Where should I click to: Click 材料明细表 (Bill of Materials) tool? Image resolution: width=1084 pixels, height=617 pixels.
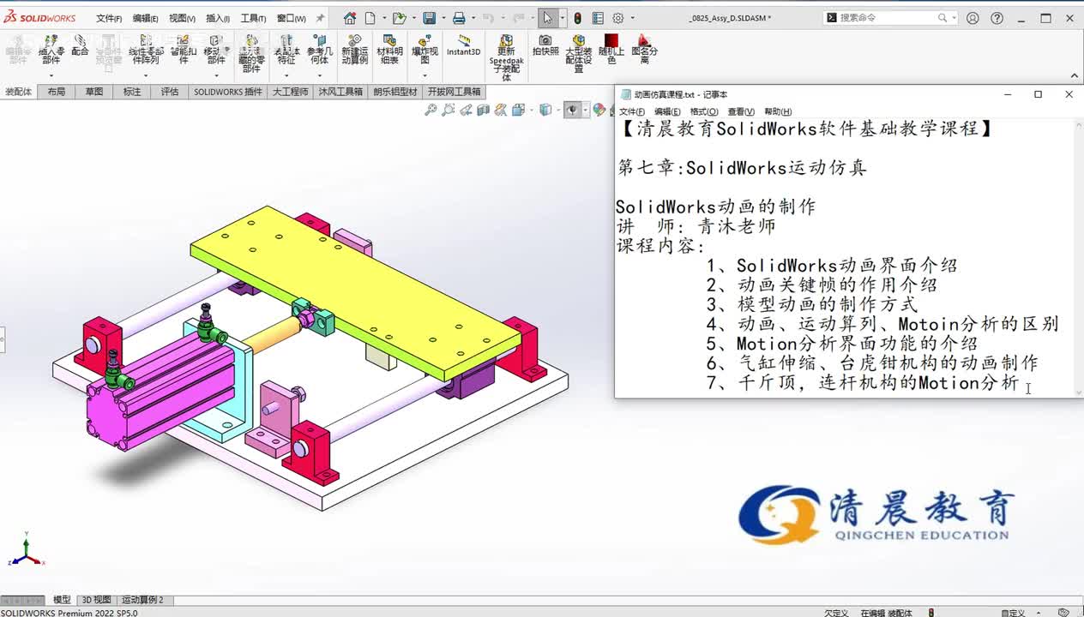(389, 50)
